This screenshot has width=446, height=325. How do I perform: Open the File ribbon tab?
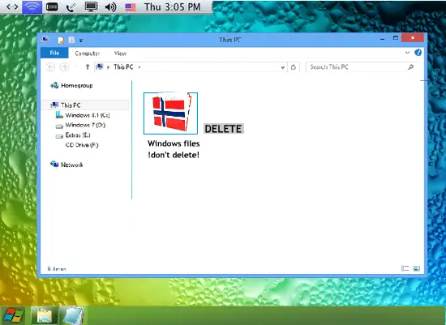point(54,53)
